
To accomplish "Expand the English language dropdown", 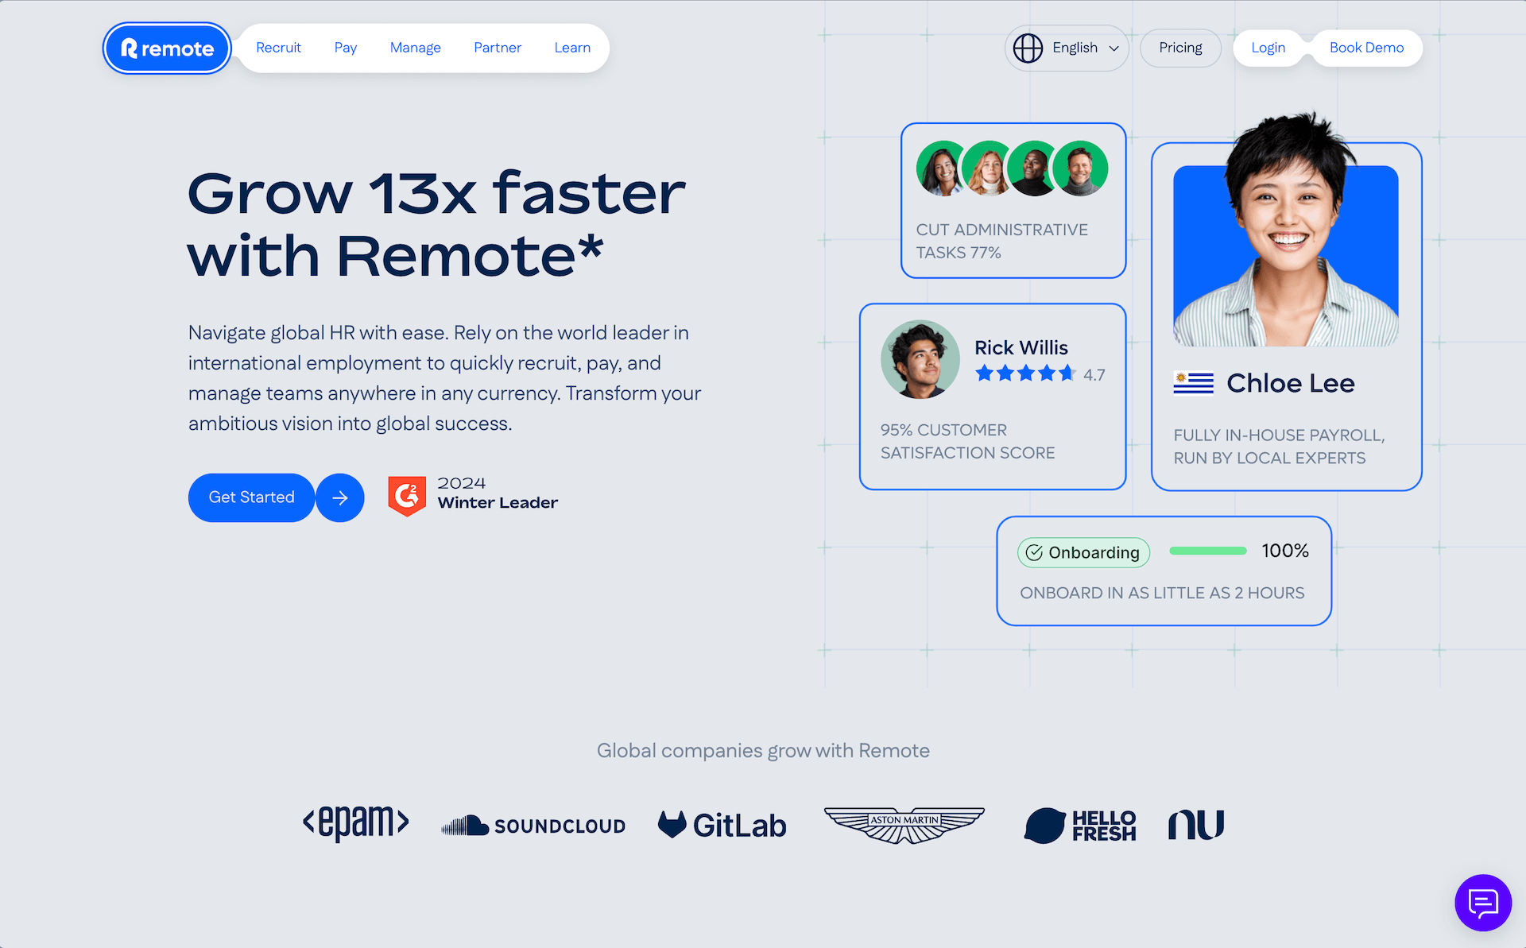I will (1066, 47).
